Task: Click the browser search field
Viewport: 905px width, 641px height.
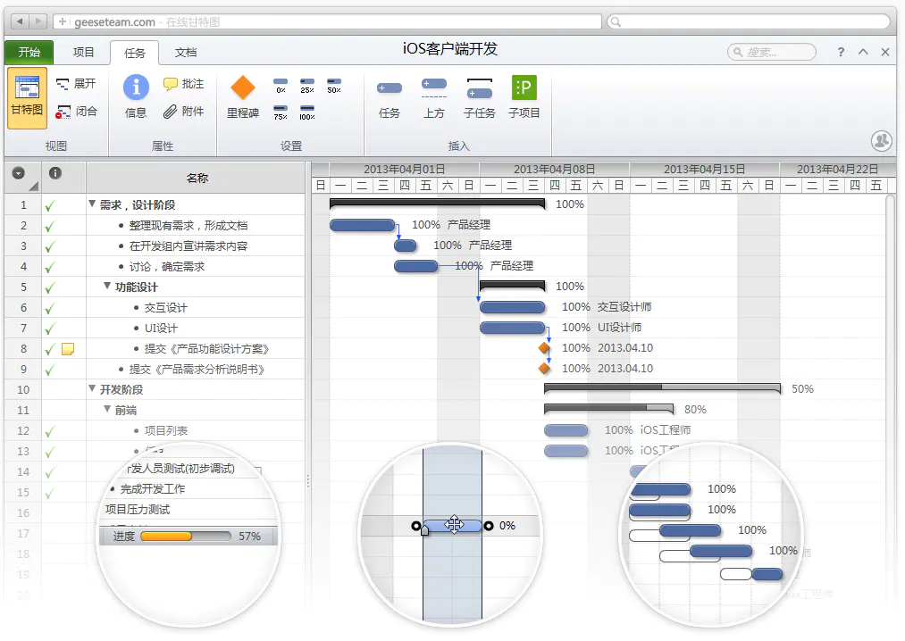Action: click(x=749, y=21)
